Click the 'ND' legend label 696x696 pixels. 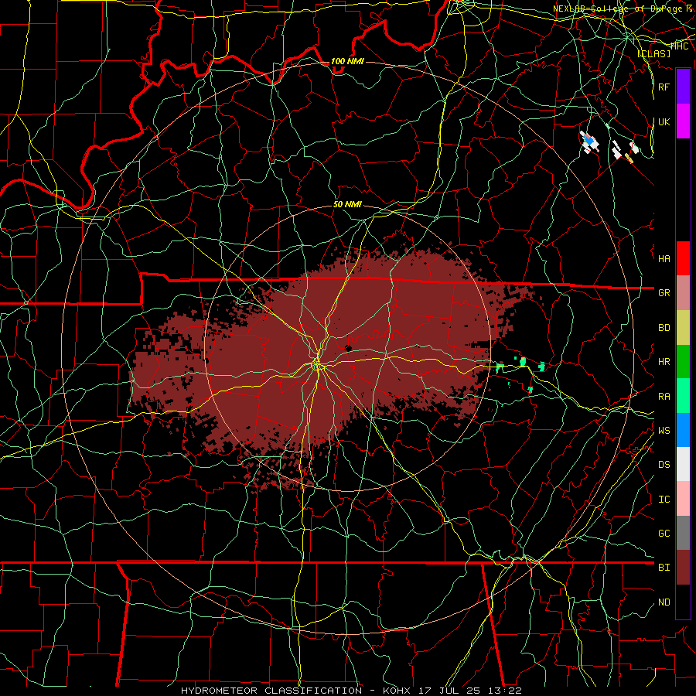click(x=664, y=602)
